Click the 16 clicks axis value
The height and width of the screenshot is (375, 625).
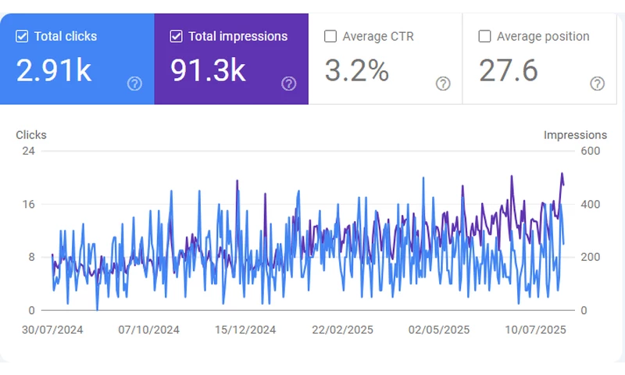(28, 205)
